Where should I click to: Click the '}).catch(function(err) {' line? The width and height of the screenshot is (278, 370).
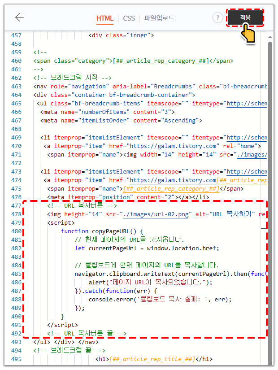[116, 291]
